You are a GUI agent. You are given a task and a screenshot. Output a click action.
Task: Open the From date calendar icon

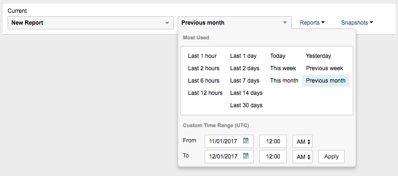246,141
